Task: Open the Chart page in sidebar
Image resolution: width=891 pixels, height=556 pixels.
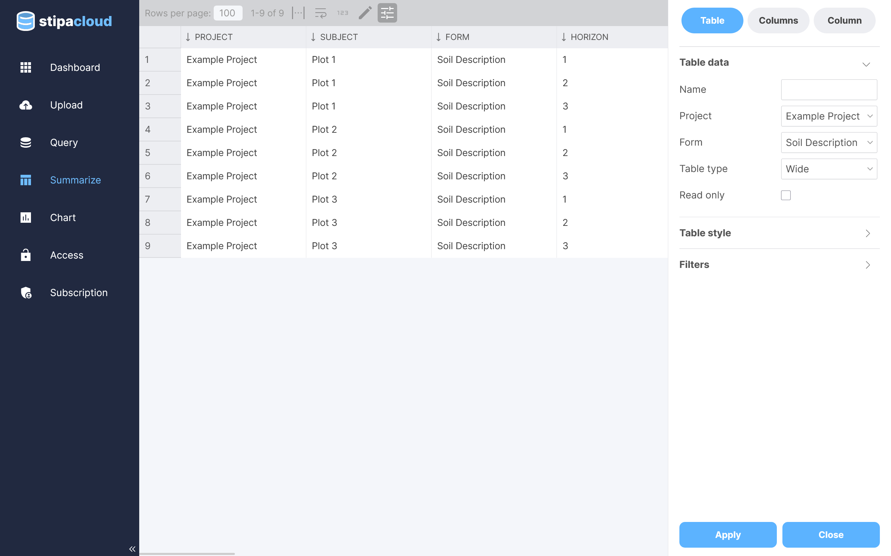Action: [x=63, y=218]
